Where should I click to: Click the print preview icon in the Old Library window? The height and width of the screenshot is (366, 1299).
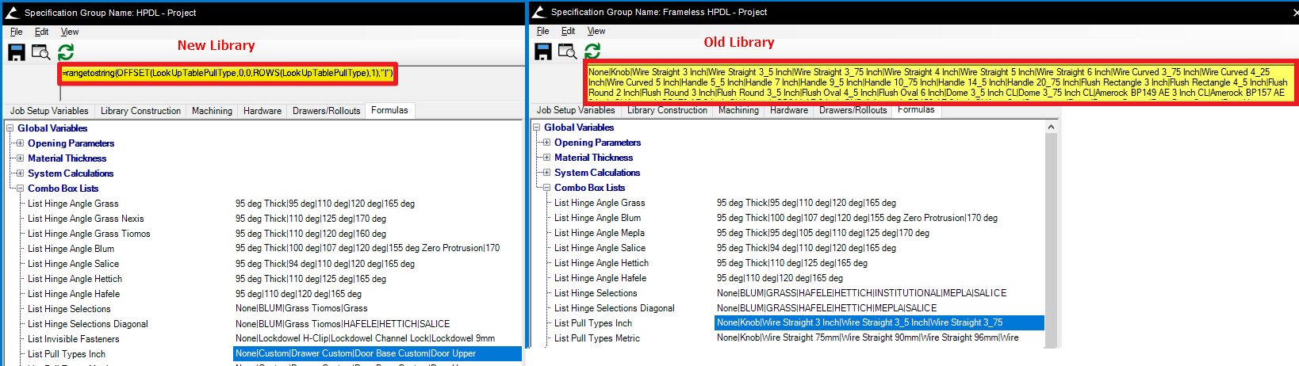pyautogui.click(x=567, y=51)
